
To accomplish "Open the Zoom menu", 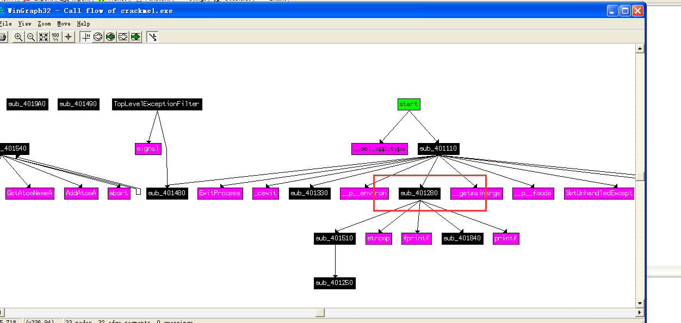I will 45,24.
